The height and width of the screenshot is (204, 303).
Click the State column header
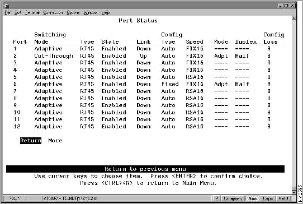[110, 41]
